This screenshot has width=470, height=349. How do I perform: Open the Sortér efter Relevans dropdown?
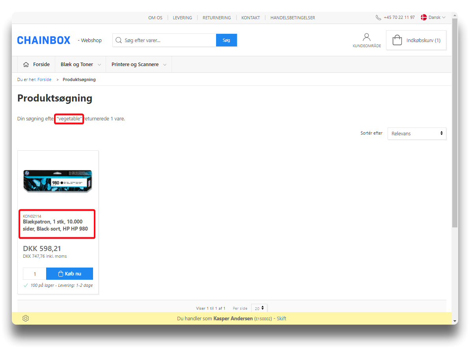click(417, 133)
